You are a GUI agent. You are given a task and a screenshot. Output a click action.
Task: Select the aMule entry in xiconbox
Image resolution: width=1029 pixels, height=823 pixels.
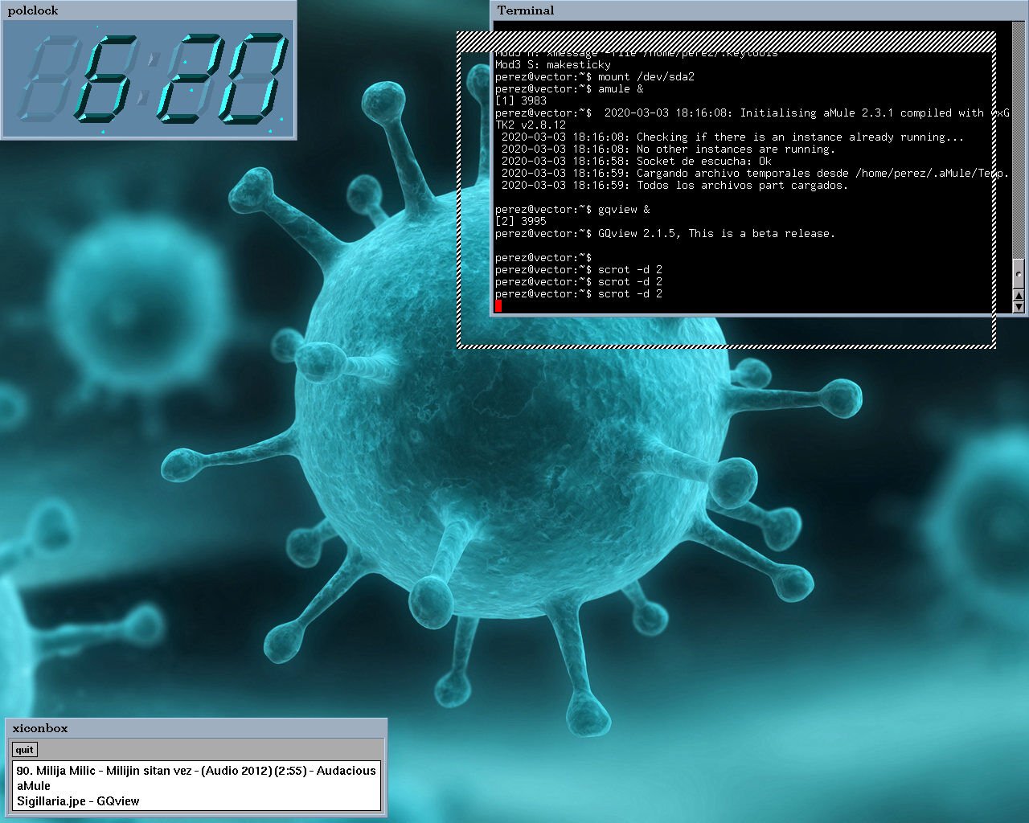34,785
